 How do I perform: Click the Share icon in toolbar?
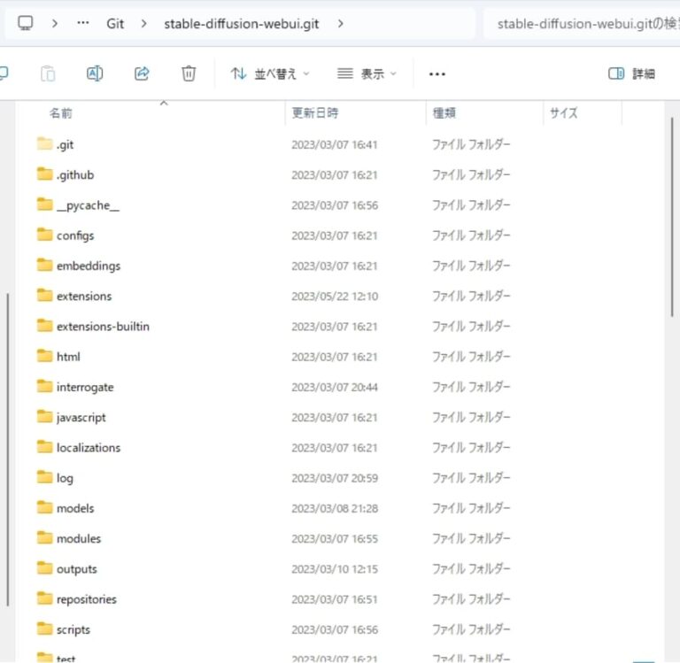[142, 74]
